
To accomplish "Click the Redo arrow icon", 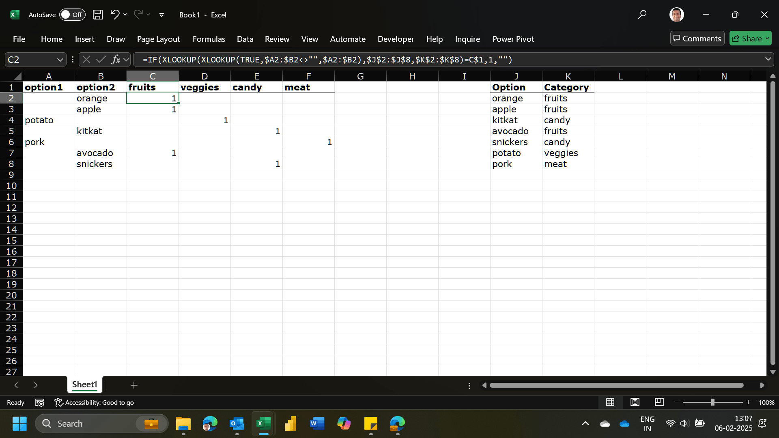I will point(138,15).
